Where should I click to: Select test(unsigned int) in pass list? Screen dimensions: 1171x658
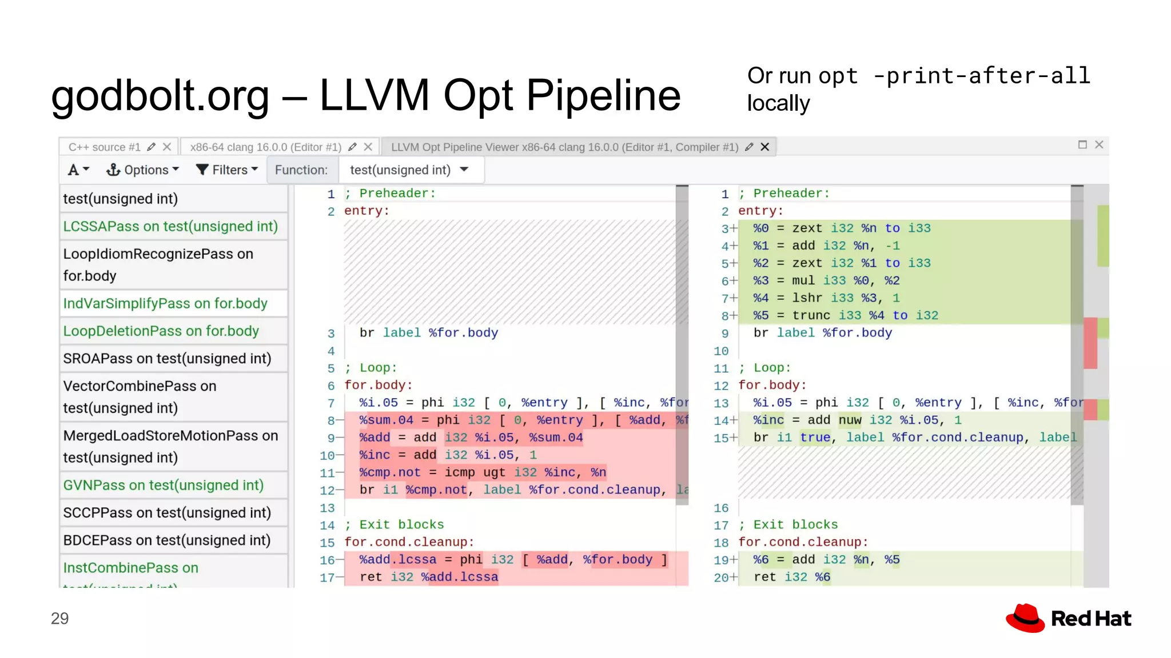(174, 198)
